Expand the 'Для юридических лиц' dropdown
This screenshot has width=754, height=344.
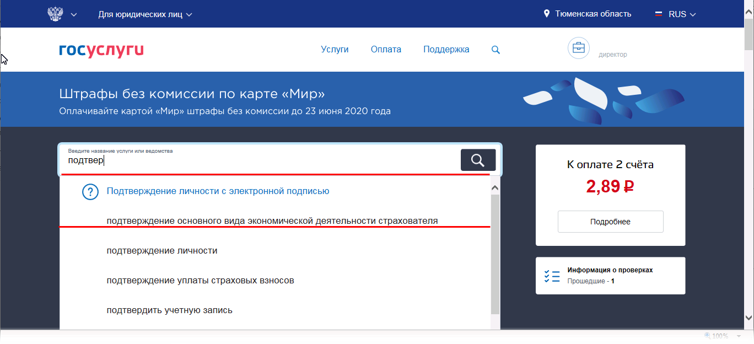coord(145,14)
